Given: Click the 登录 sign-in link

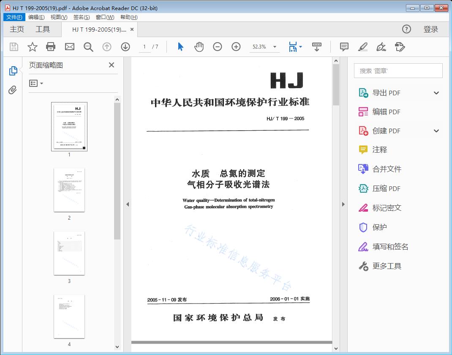Looking at the screenshot, I should pyautogui.click(x=432, y=29).
